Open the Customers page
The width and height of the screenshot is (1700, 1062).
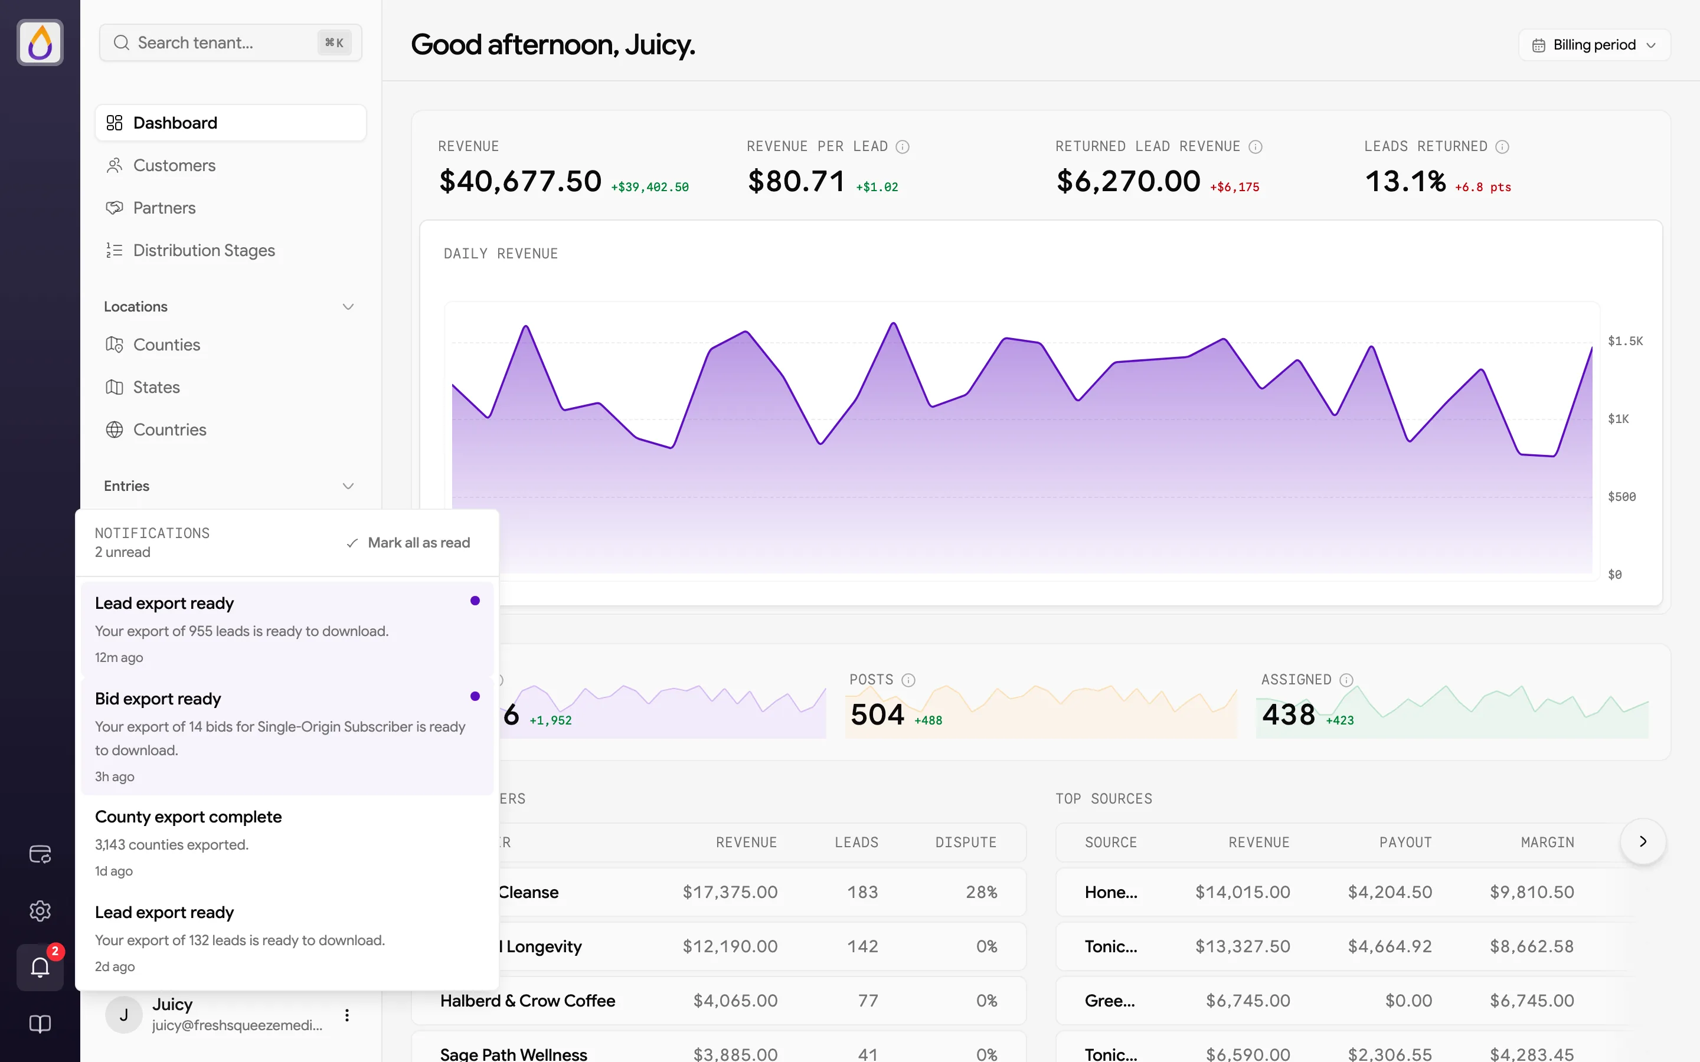click(230, 166)
